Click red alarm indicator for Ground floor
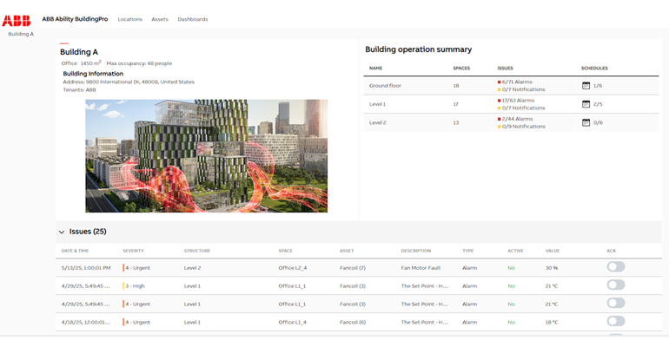Viewport: 669px width, 347px height. [499, 82]
